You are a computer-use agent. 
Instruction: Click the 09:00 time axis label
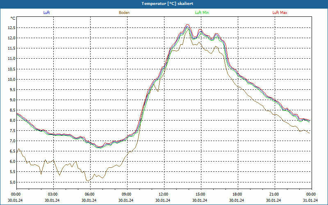pyautogui.click(x=127, y=194)
